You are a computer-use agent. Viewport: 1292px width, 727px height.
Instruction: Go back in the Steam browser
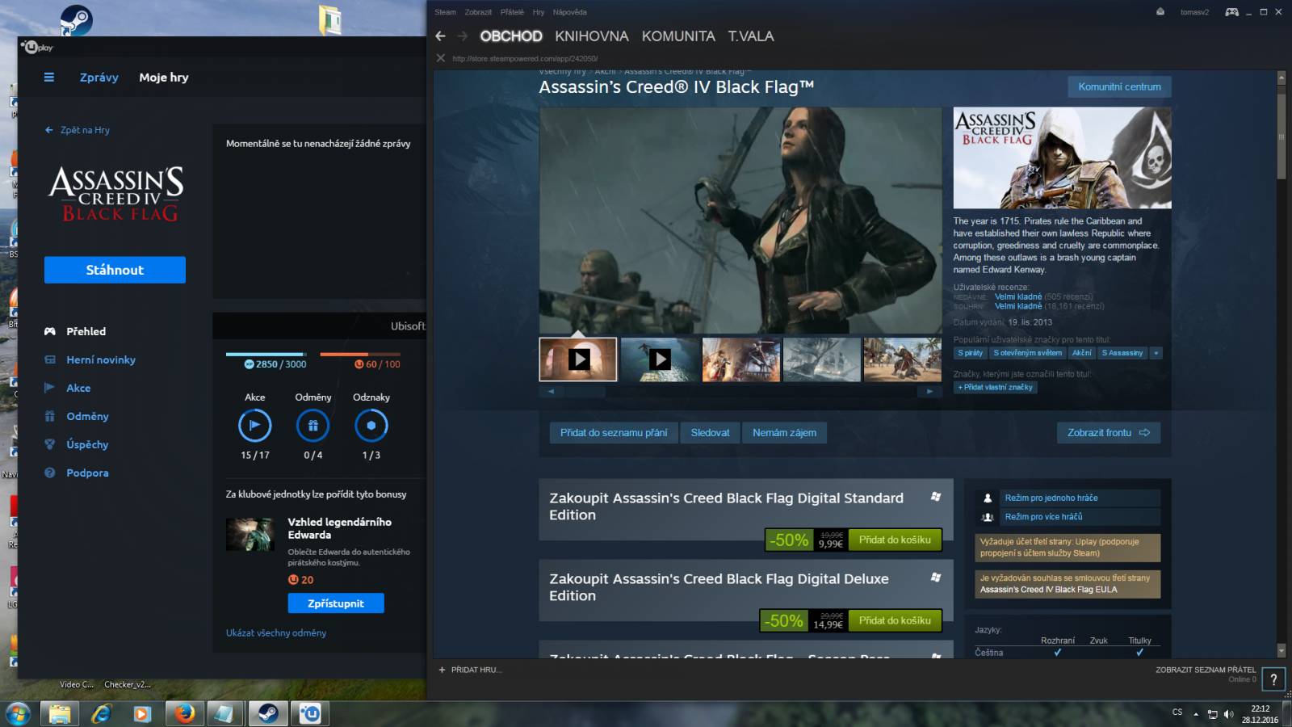point(440,36)
